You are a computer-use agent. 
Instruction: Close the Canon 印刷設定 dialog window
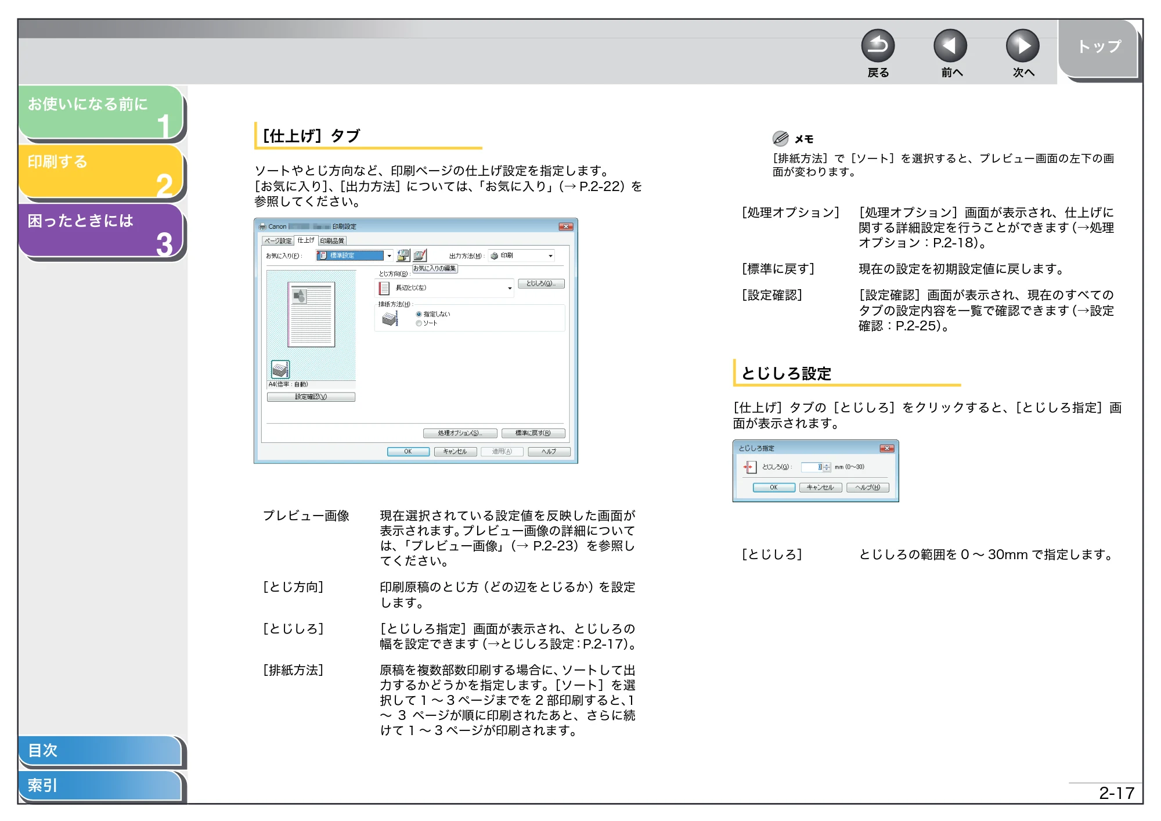pyautogui.click(x=565, y=226)
